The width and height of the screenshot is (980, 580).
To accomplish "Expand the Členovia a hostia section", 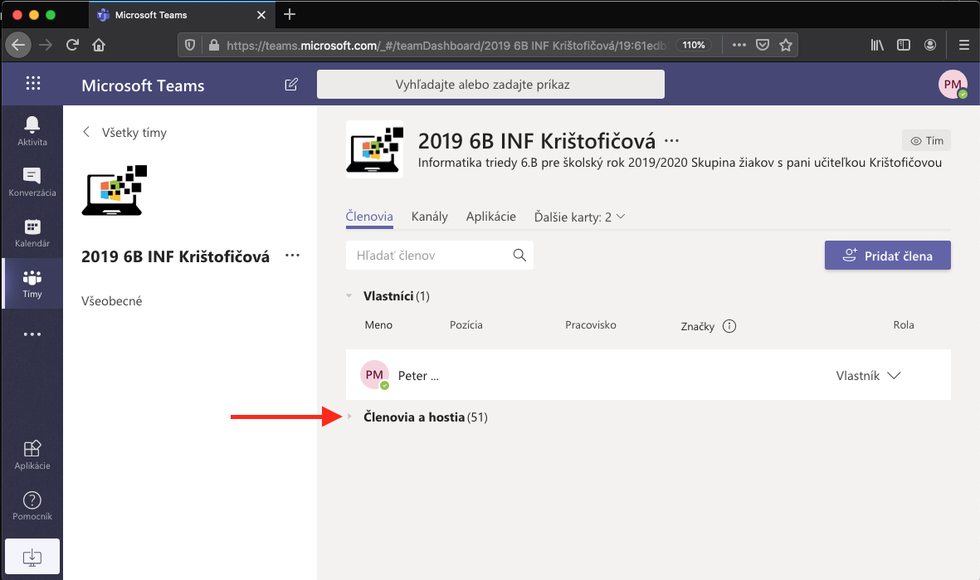I will pos(350,417).
